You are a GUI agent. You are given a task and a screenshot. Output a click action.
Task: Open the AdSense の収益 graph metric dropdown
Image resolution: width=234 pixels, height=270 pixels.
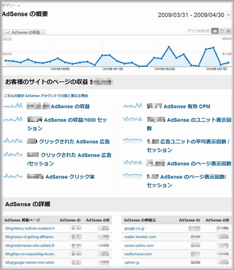(x=24, y=32)
